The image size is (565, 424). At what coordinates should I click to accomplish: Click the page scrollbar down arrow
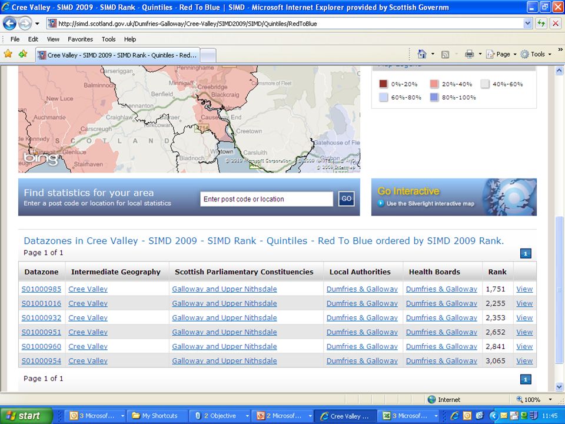click(559, 387)
